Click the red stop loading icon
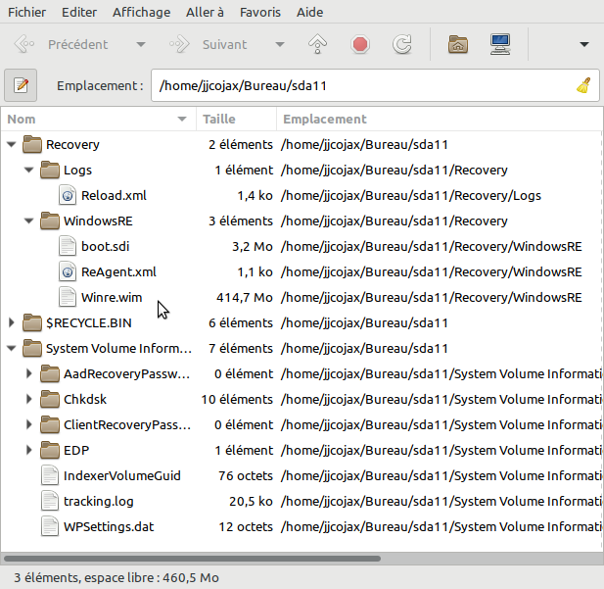Image resolution: width=604 pixels, height=589 pixels. coord(360,44)
